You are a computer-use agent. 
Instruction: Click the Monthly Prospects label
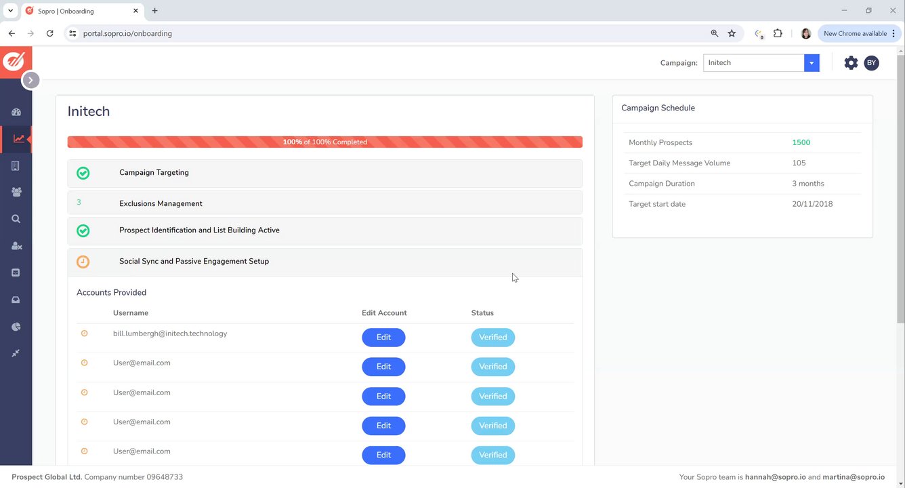(x=660, y=143)
